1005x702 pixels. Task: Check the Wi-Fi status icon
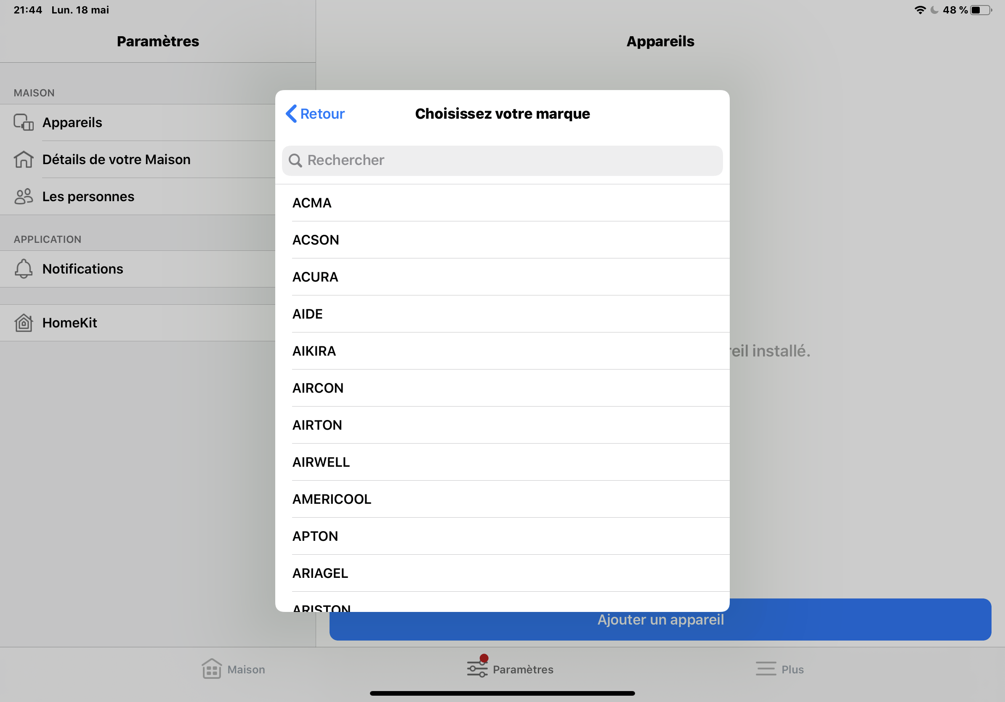pos(920,10)
